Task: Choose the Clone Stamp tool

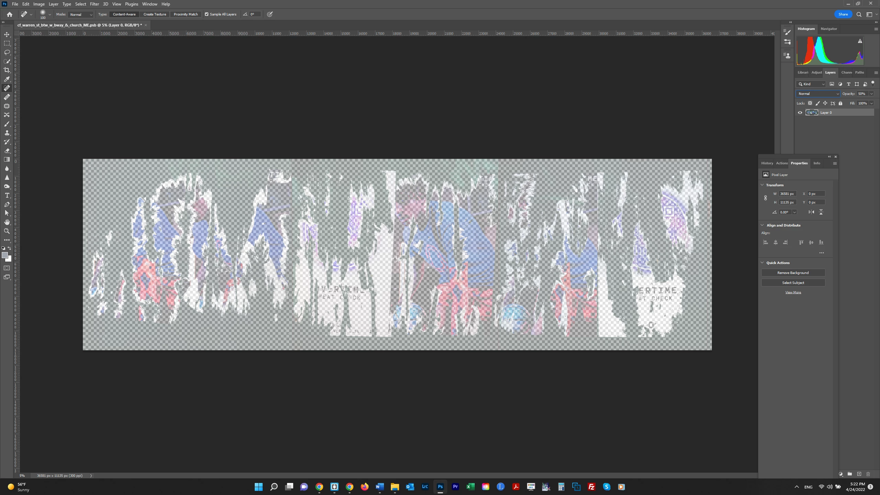Action: click(x=7, y=133)
